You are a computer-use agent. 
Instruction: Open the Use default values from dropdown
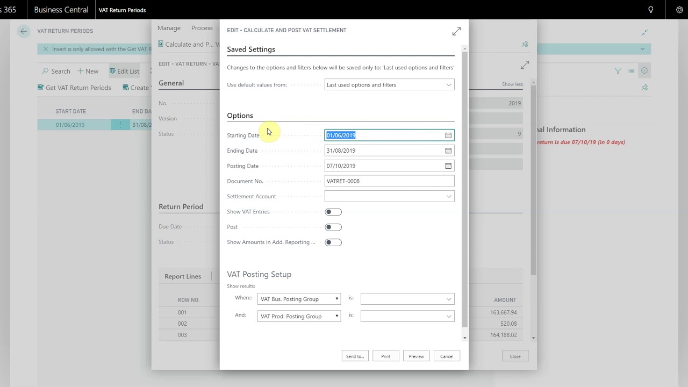[449, 85]
